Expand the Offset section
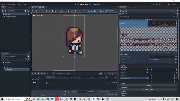 [123, 65]
